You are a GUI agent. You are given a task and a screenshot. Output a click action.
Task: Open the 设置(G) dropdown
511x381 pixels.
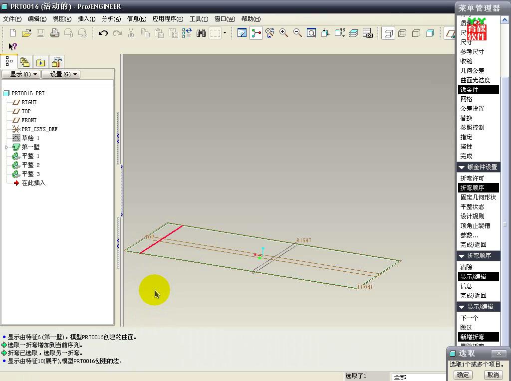(x=61, y=74)
